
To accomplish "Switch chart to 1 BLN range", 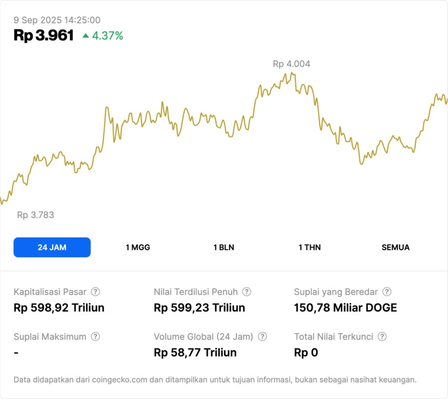I will [224, 247].
